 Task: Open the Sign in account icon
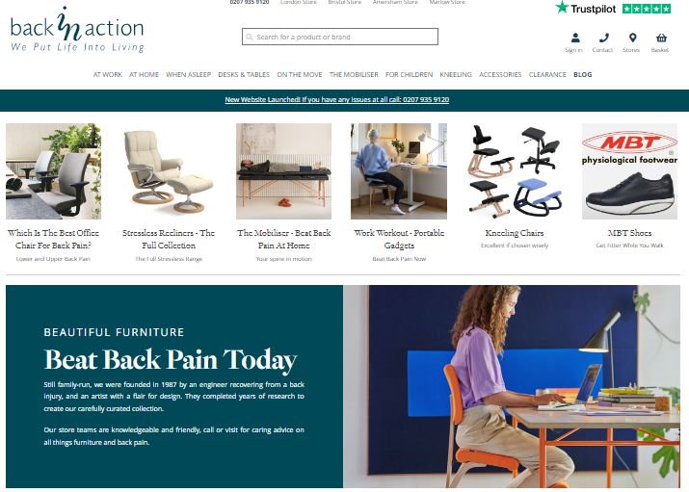tap(575, 38)
